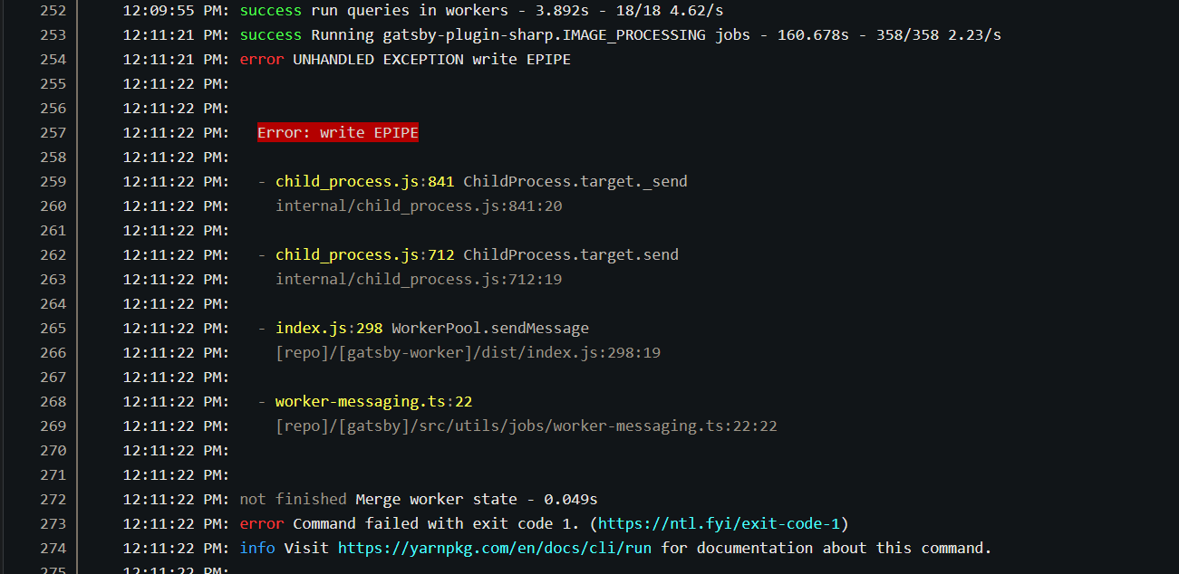Click the 'info' label on line 274
This screenshot has width=1179, height=574.
point(257,549)
